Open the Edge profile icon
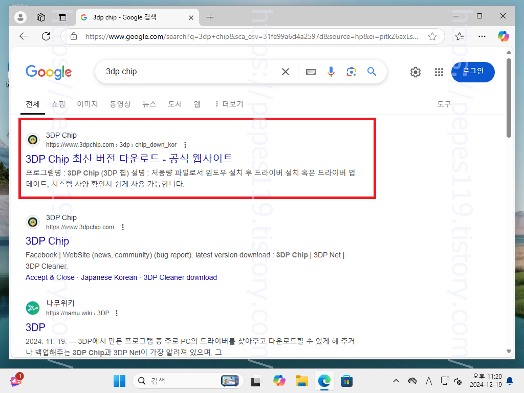Screen dimensions: 524x393 click(20, 17)
